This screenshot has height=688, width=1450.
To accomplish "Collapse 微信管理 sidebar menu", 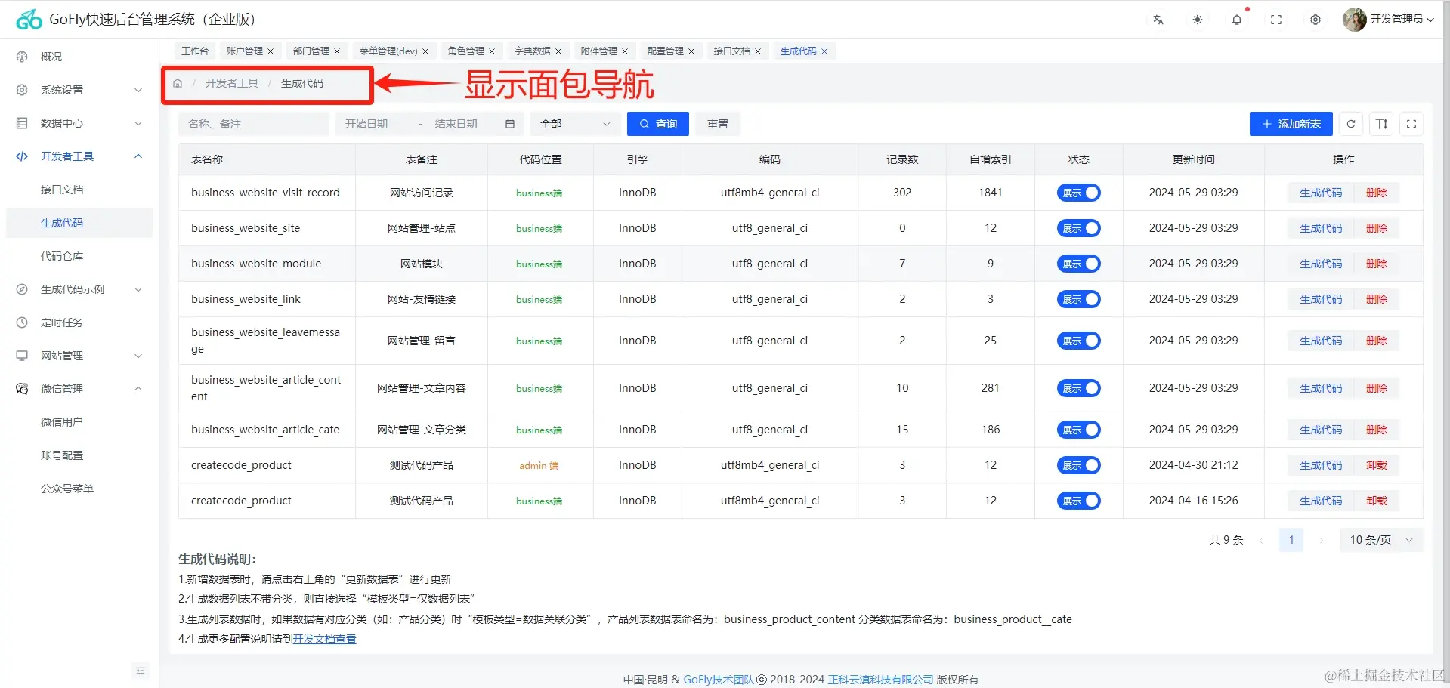I will click(x=79, y=389).
